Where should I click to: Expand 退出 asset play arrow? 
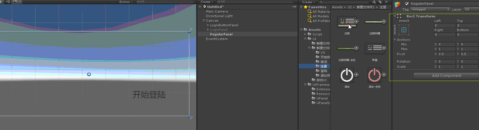click(x=357, y=75)
